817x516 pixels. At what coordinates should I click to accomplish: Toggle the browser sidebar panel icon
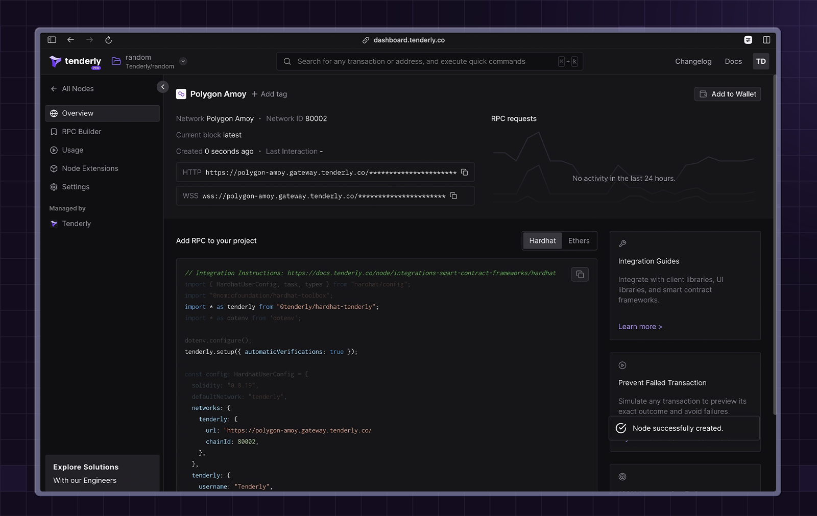pyautogui.click(x=52, y=40)
